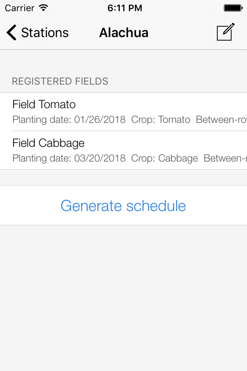Tap the Carrier label in status bar

pos(19,8)
